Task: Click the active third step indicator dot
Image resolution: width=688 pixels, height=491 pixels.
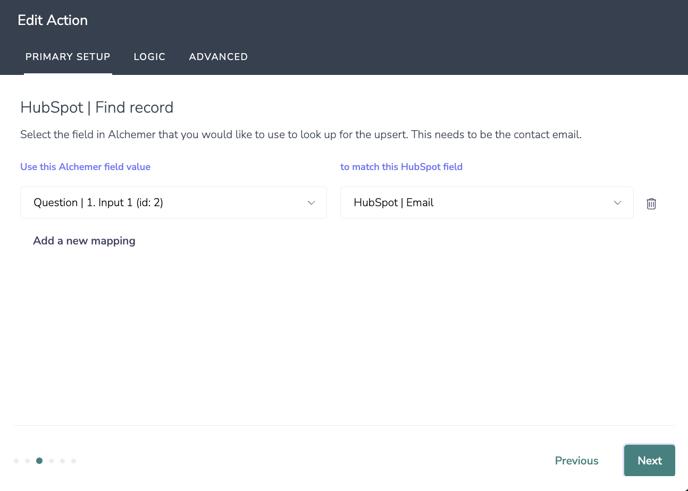Action: (x=39, y=461)
